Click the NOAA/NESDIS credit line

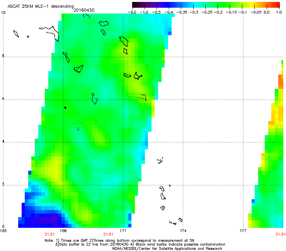(x=167, y=249)
